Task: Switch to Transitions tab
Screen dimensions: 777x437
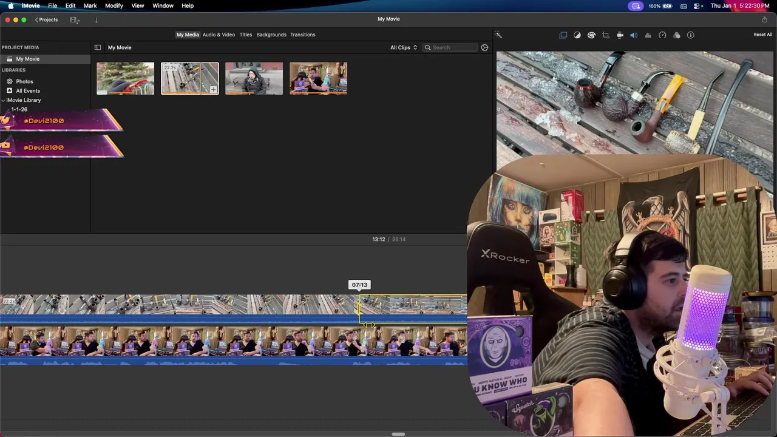Action: point(302,35)
